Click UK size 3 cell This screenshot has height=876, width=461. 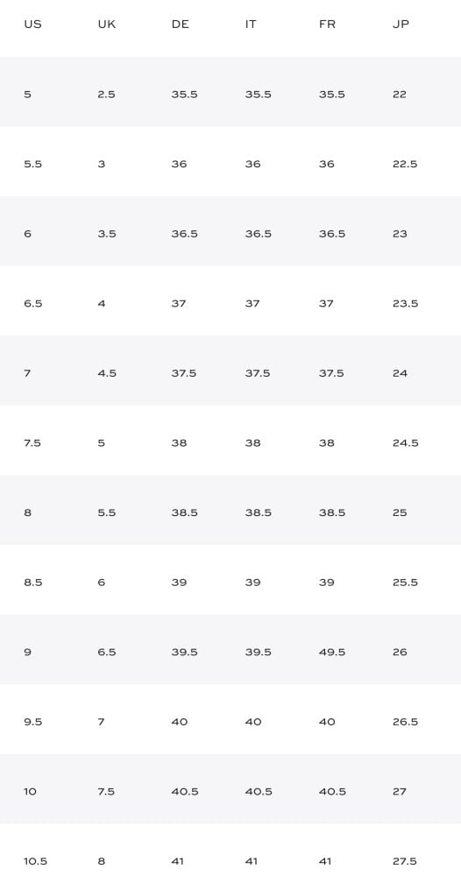[x=101, y=165]
